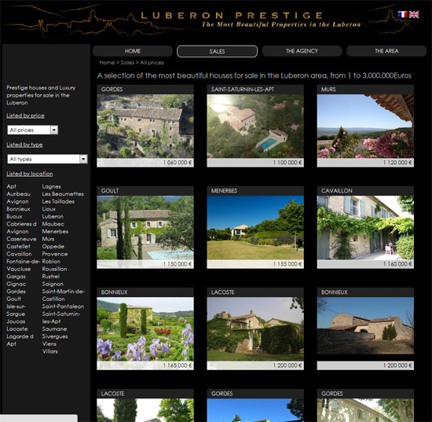Select Cavaillon in location list

(x=19, y=254)
